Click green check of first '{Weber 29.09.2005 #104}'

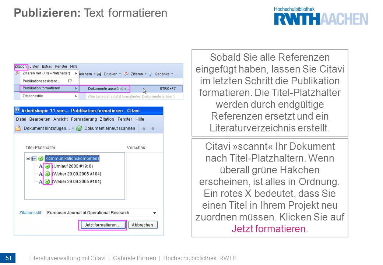pyautogui.click(x=48, y=174)
